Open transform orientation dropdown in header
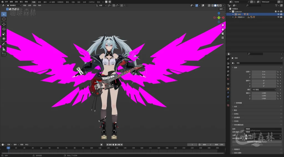284x157 pixels. pyautogui.click(x=101, y=6)
